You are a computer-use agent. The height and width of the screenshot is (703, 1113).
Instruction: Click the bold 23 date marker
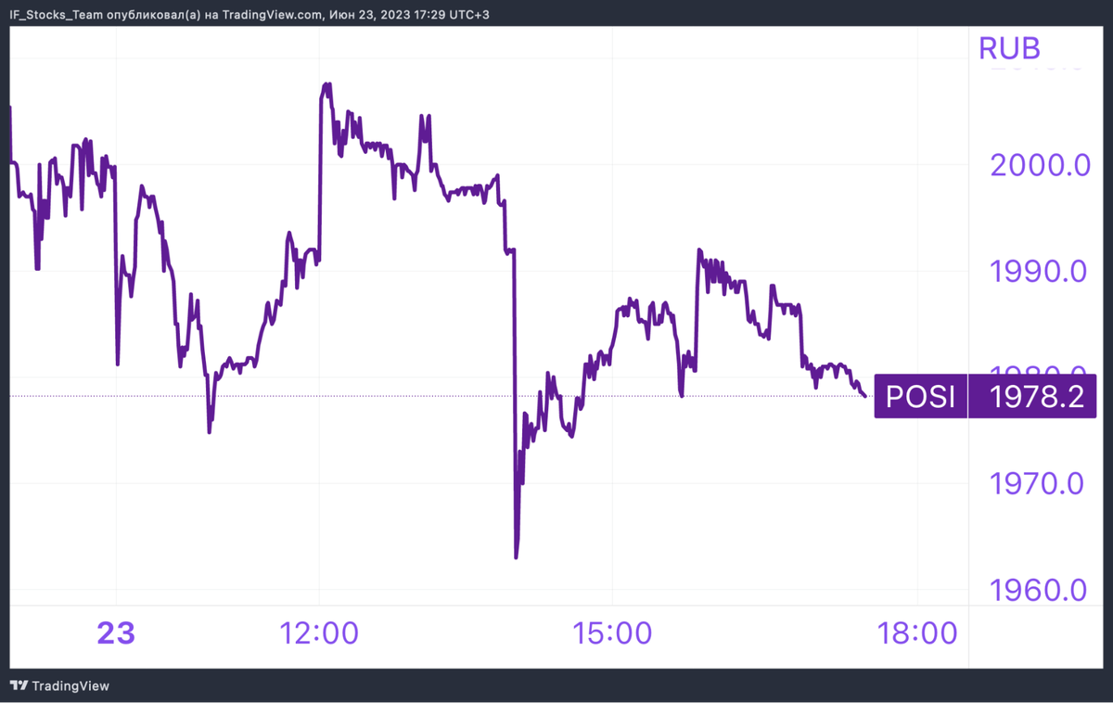click(x=116, y=633)
